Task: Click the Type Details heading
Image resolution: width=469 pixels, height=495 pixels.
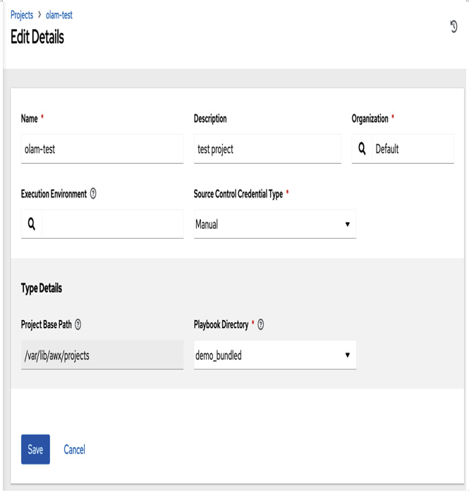Action: (x=42, y=288)
